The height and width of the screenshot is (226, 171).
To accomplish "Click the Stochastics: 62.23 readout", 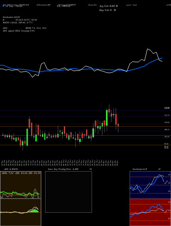I will [x=12, y=17].
